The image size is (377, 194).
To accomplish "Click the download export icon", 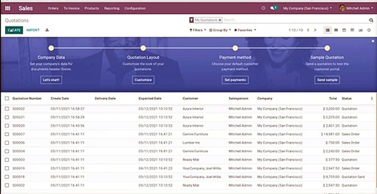I will point(47,30).
